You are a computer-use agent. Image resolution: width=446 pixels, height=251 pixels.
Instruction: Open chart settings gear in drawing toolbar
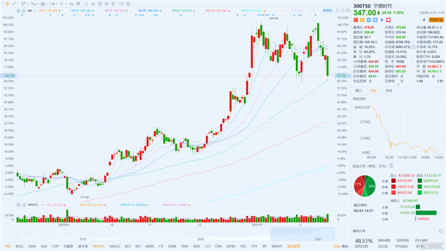click(x=128, y=3)
